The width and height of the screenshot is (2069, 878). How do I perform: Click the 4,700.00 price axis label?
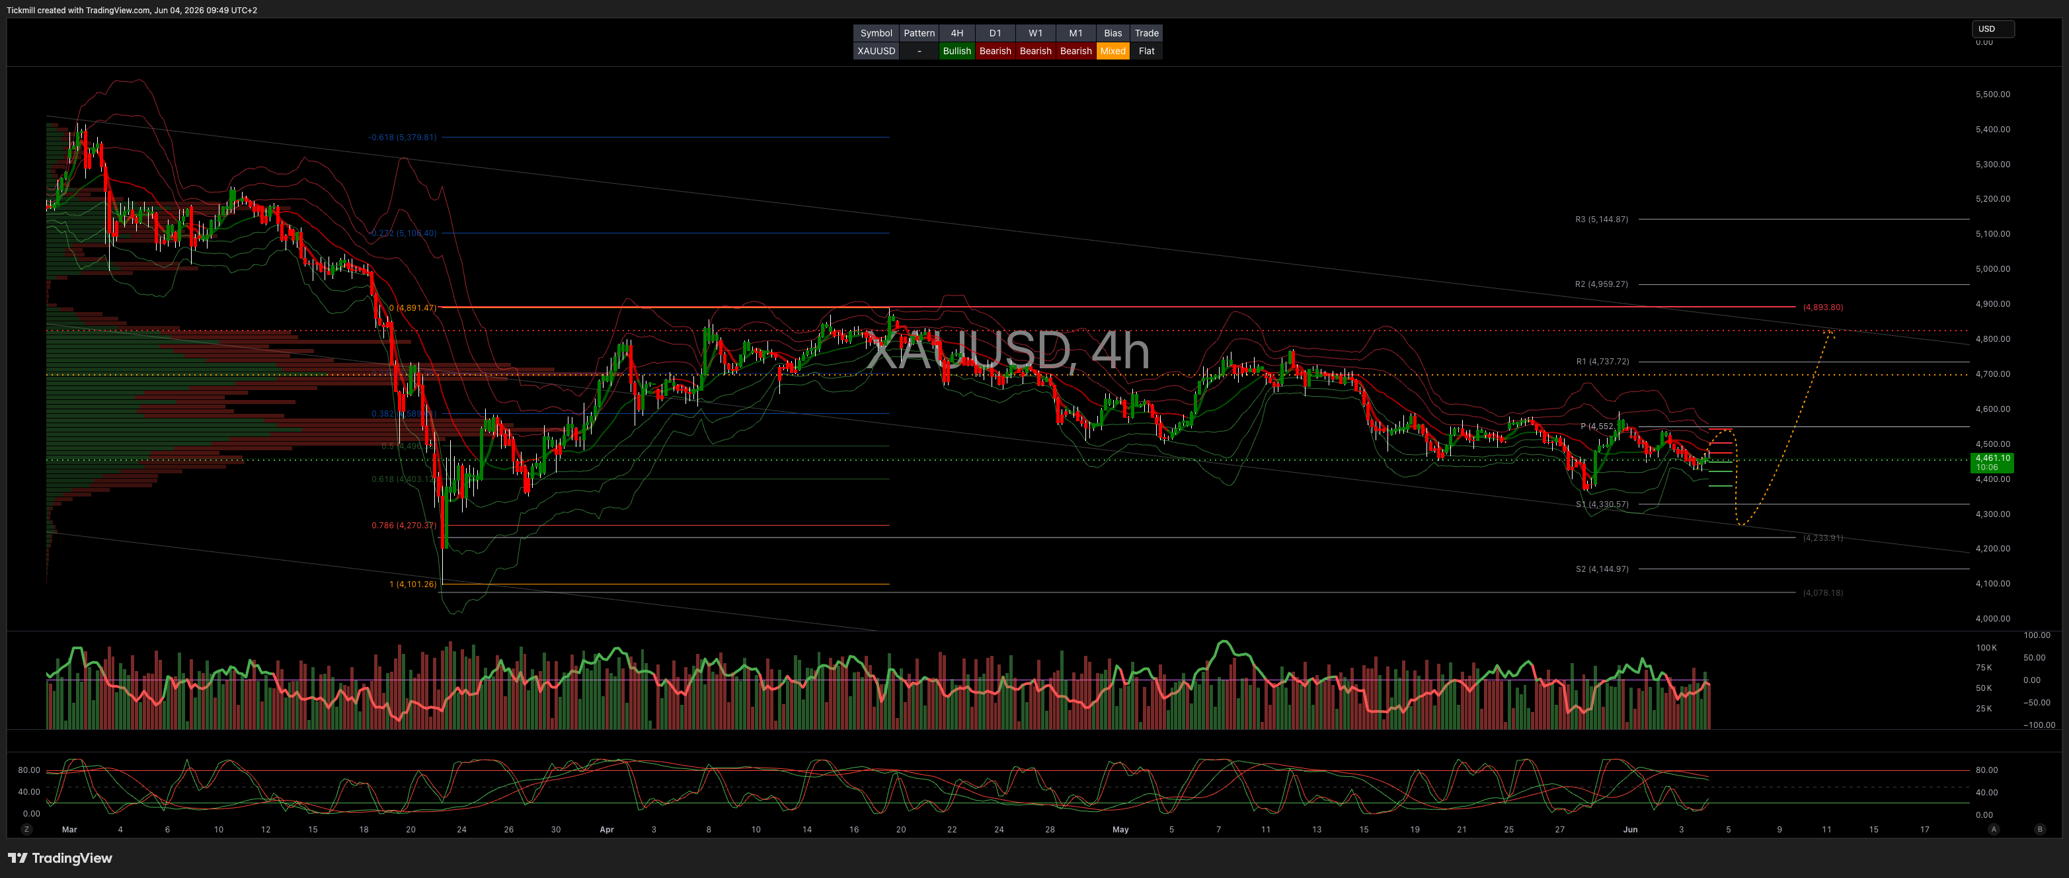[1993, 374]
